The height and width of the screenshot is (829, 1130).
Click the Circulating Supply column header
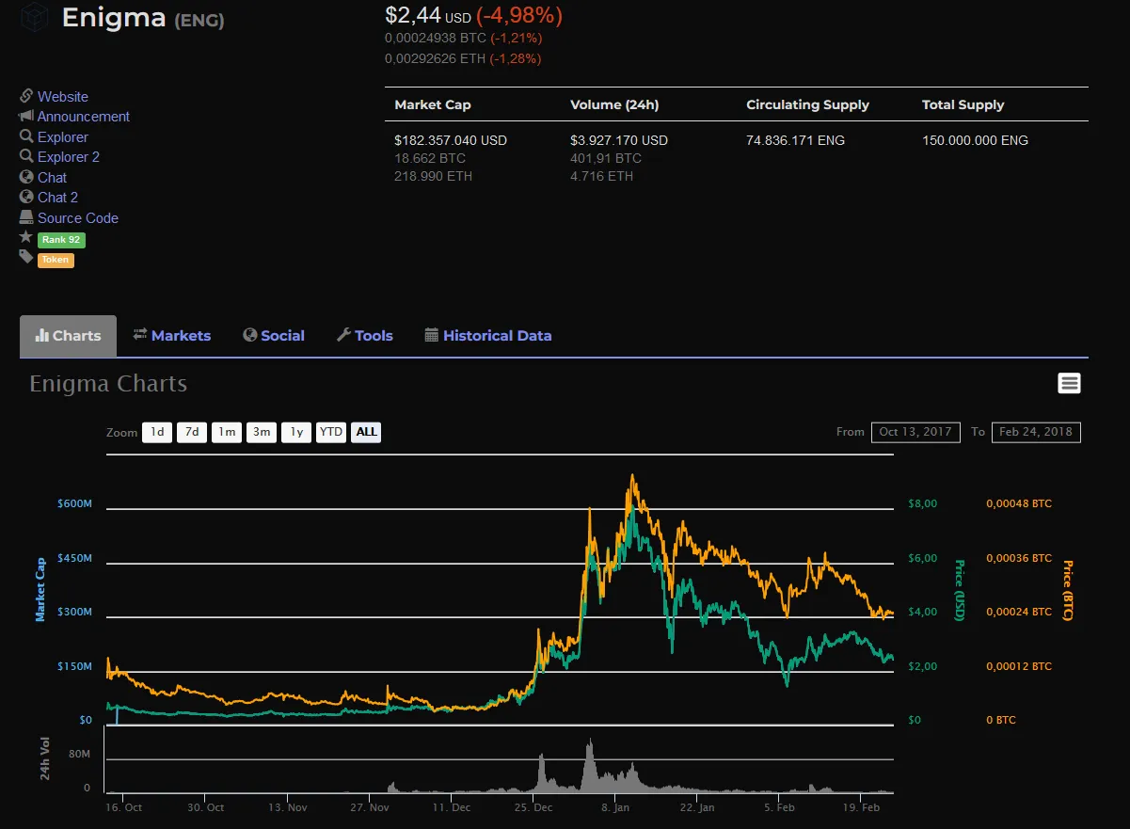coord(807,104)
